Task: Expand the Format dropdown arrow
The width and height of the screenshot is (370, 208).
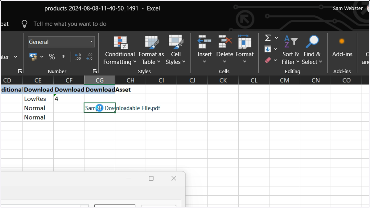Action: pos(245,62)
